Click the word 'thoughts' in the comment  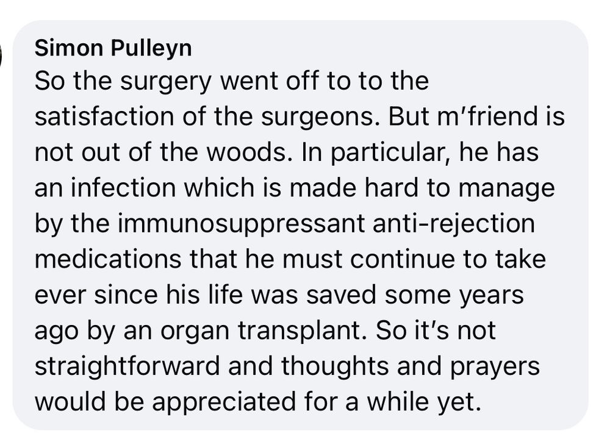coord(334,367)
